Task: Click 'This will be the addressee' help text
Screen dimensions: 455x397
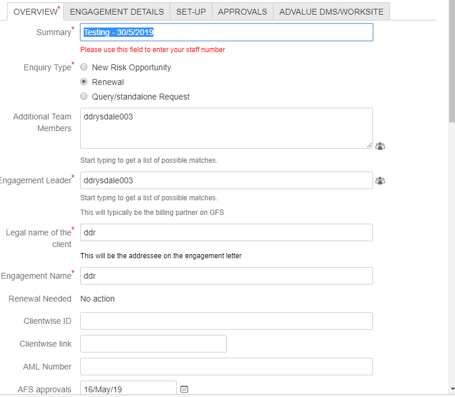Action: tap(161, 256)
